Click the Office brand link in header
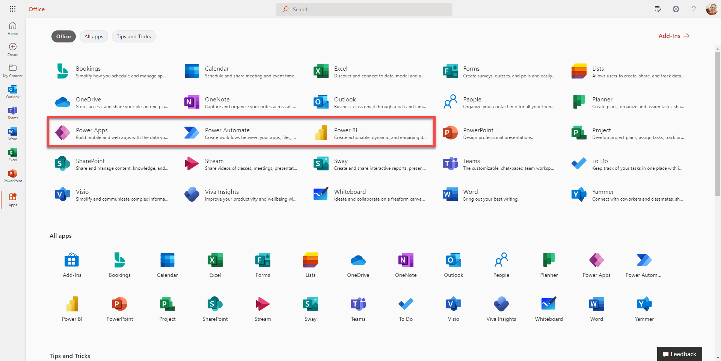 [36, 9]
